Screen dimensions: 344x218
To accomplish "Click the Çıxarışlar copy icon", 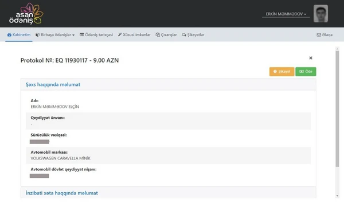I will pyautogui.click(x=158, y=34).
